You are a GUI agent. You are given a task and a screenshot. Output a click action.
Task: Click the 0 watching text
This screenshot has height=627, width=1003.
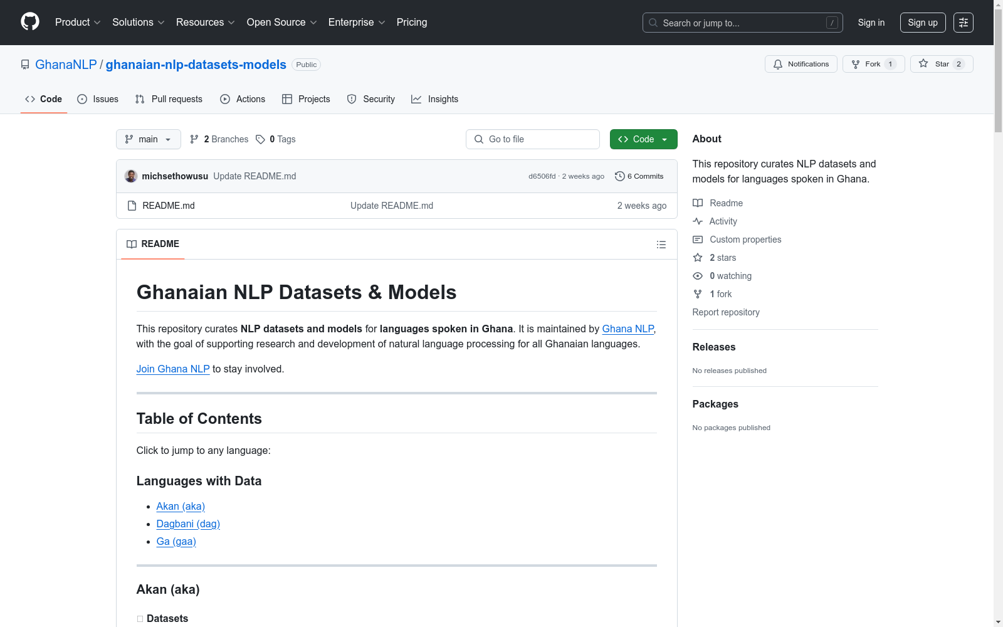731,276
